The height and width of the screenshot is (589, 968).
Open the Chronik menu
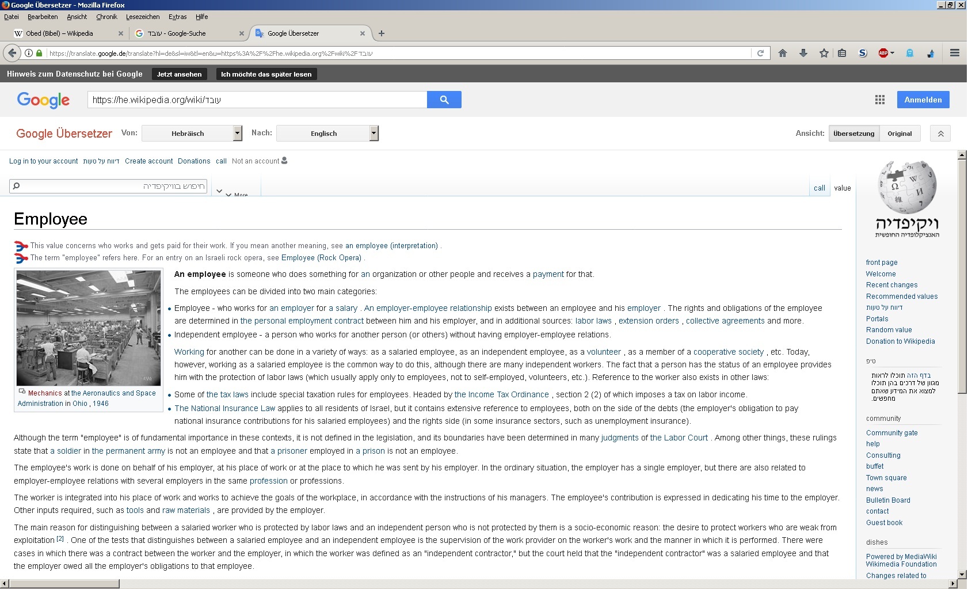tap(106, 17)
